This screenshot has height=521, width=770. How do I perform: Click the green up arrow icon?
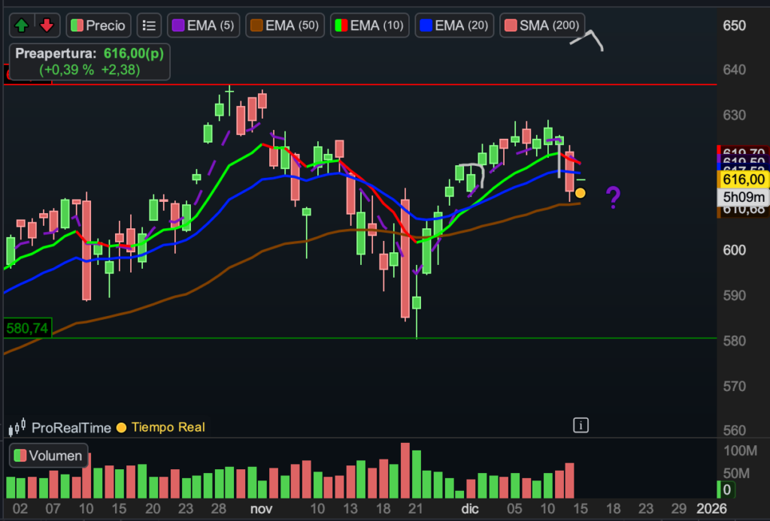(x=21, y=26)
